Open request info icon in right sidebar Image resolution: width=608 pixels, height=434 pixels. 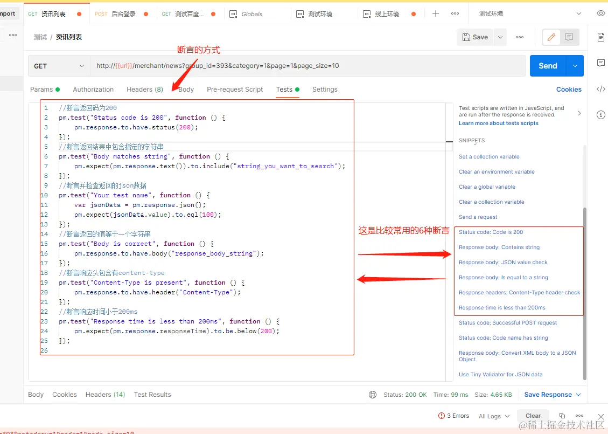pyautogui.click(x=600, y=115)
